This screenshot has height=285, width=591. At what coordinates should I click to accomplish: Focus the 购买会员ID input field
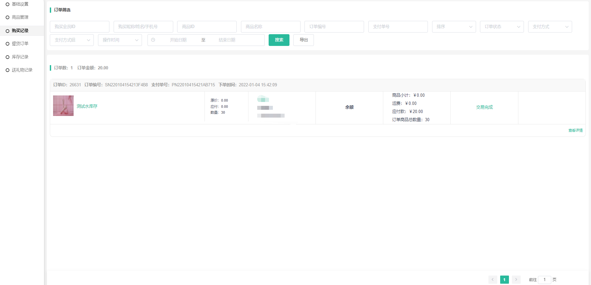click(79, 27)
